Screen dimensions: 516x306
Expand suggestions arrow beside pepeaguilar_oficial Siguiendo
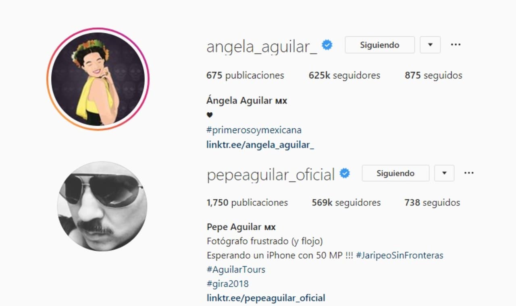tap(444, 173)
